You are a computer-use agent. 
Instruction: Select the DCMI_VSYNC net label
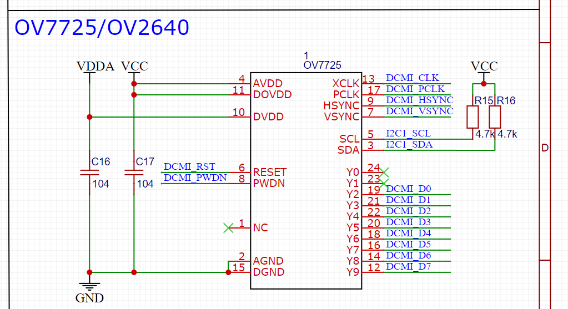tap(420, 111)
